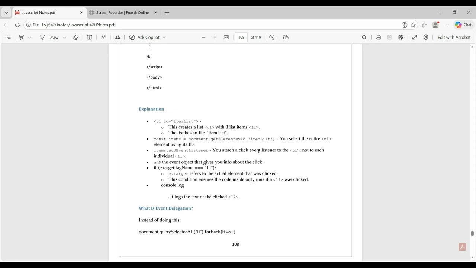476x268 pixels.
Task: Open the Translate tool
Action: 117,37
